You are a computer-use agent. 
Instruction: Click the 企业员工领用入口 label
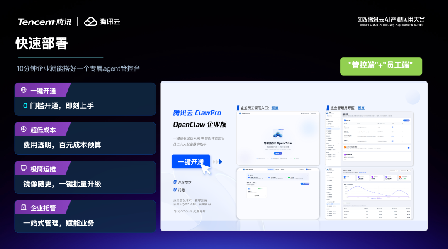[255, 108]
